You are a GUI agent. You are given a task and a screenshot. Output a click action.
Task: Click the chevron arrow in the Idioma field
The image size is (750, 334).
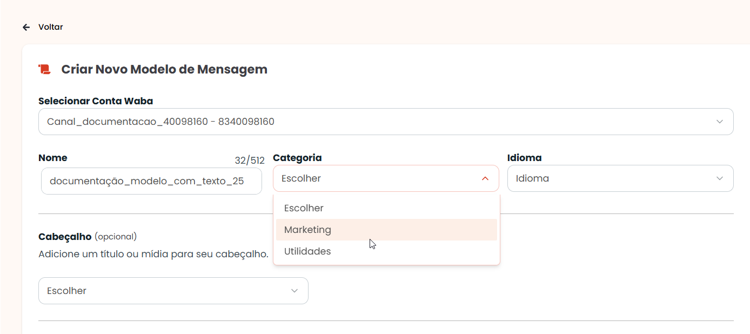click(720, 178)
